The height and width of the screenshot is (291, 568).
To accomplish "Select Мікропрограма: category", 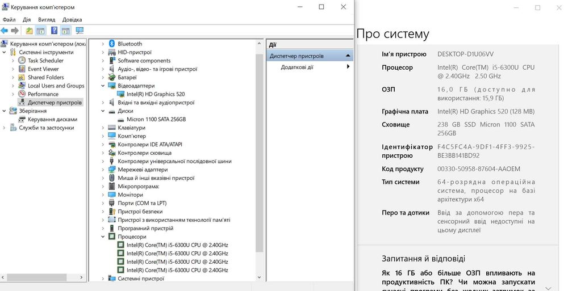I will (x=139, y=187).
